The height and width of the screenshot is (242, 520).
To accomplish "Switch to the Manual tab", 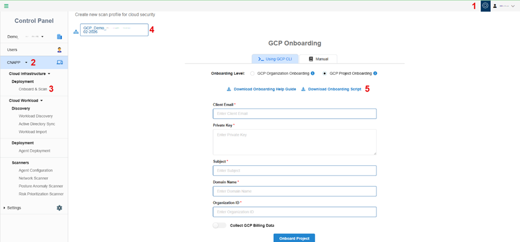I will 319,59.
